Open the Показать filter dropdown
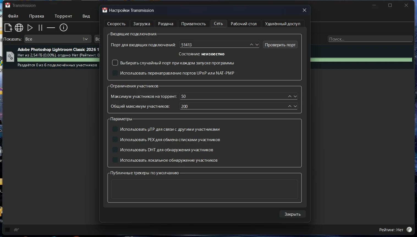 pos(57,39)
